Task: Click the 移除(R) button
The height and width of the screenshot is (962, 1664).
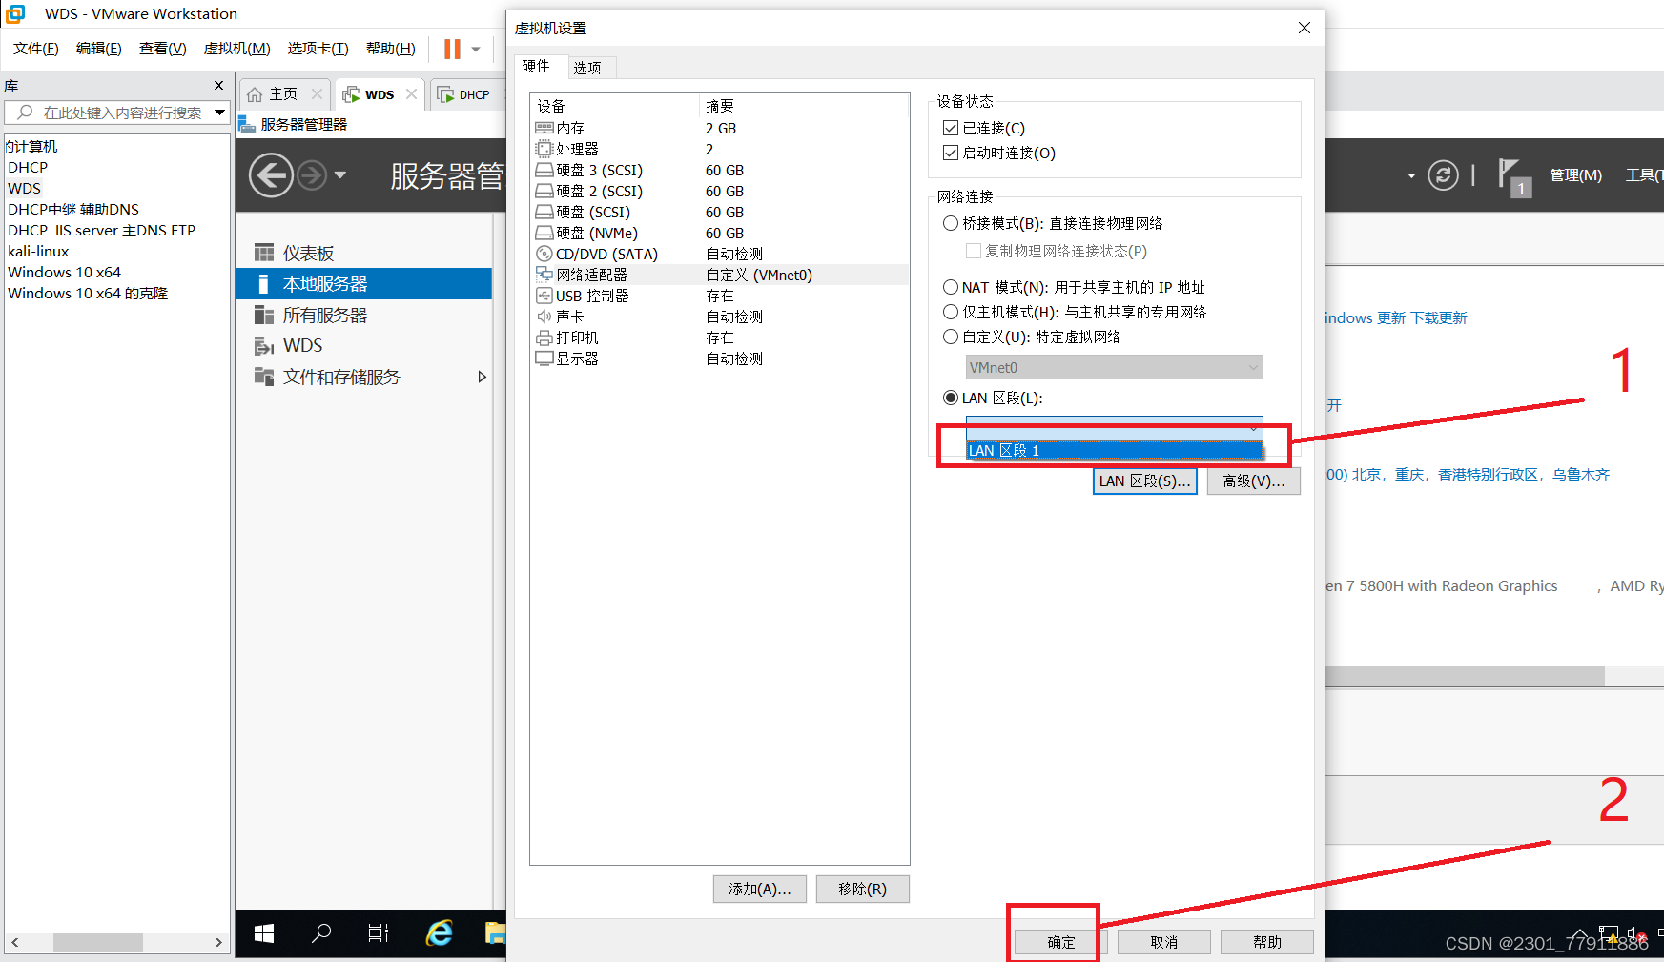Action: coord(863,889)
